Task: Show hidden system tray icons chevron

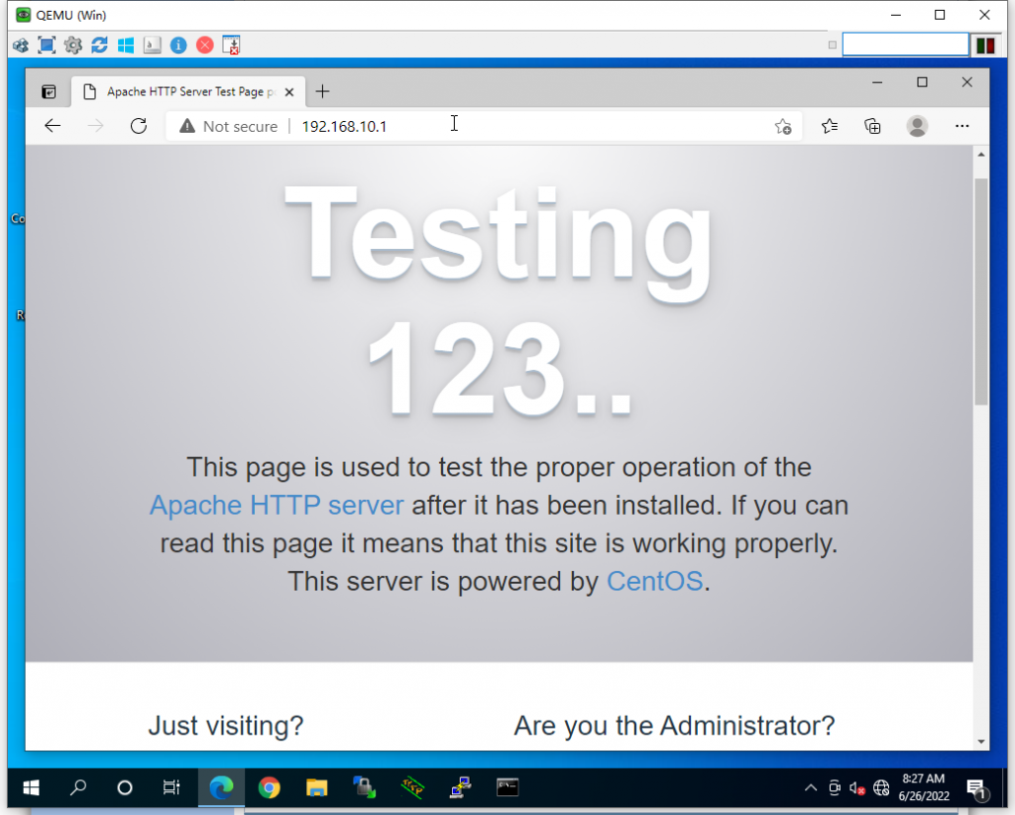Action: 810,788
